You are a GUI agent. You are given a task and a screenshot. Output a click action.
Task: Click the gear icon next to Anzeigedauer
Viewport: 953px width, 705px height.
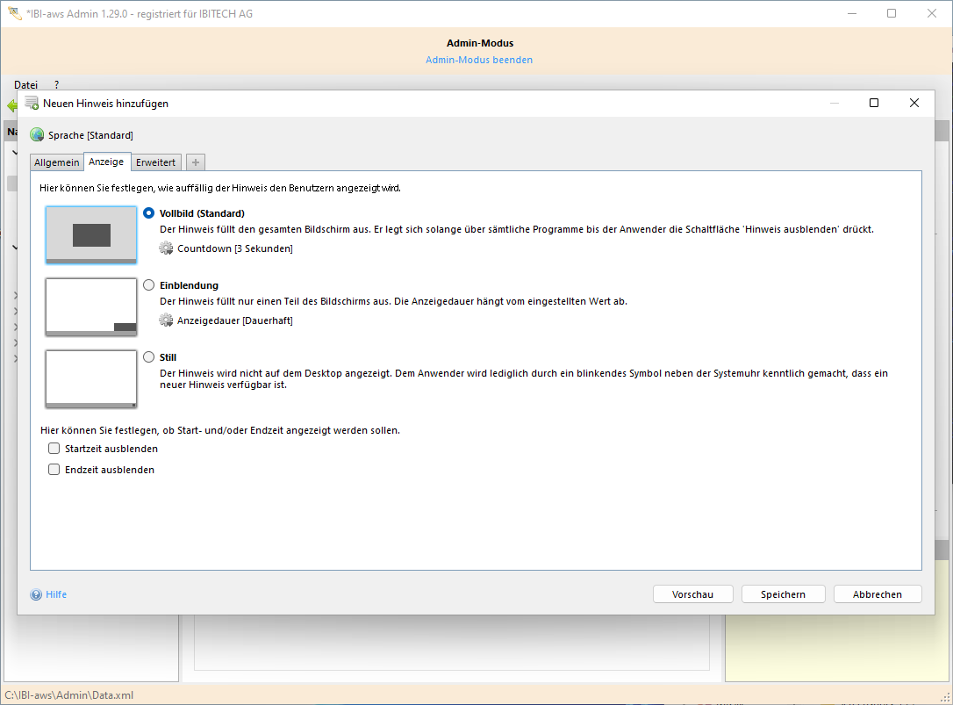click(166, 320)
